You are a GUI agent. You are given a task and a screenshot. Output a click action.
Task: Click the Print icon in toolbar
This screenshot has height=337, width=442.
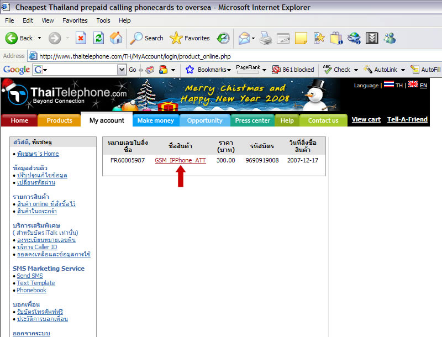click(265, 38)
